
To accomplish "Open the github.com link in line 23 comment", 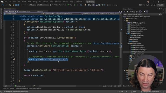I will (106, 43).
